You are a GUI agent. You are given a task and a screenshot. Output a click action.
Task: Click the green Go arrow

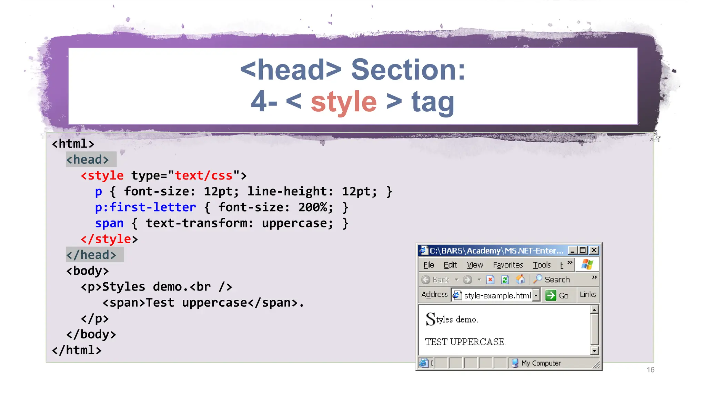pos(551,295)
